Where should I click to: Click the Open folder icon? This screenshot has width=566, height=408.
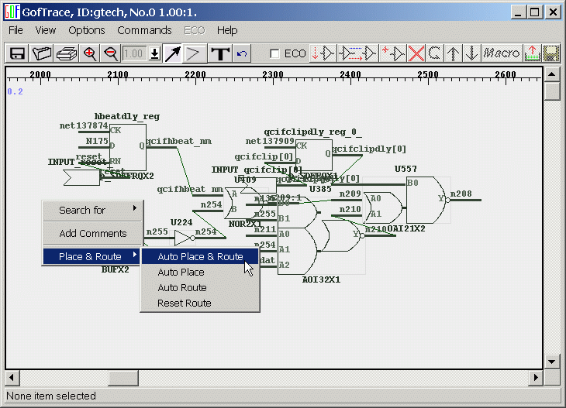click(x=42, y=53)
